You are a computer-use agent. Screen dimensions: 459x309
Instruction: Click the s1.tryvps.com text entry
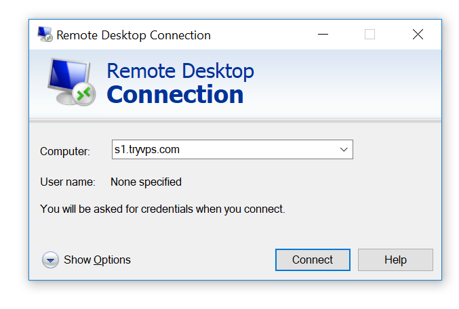click(147, 150)
